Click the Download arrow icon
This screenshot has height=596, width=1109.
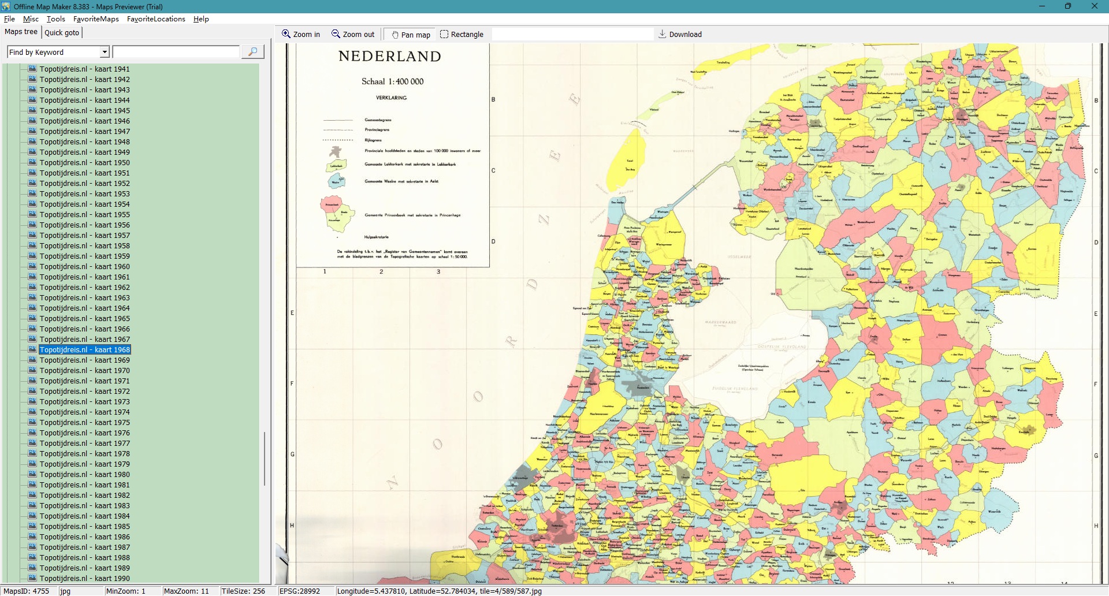[663, 34]
